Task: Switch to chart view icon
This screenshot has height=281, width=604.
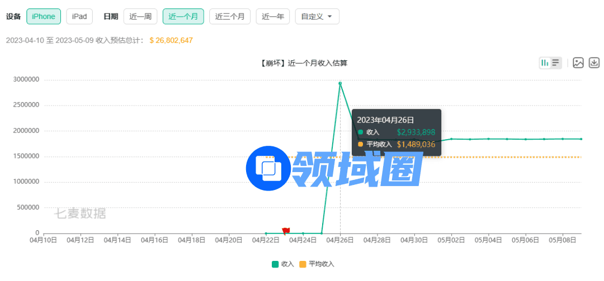Action: pyautogui.click(x=545, y=63)
